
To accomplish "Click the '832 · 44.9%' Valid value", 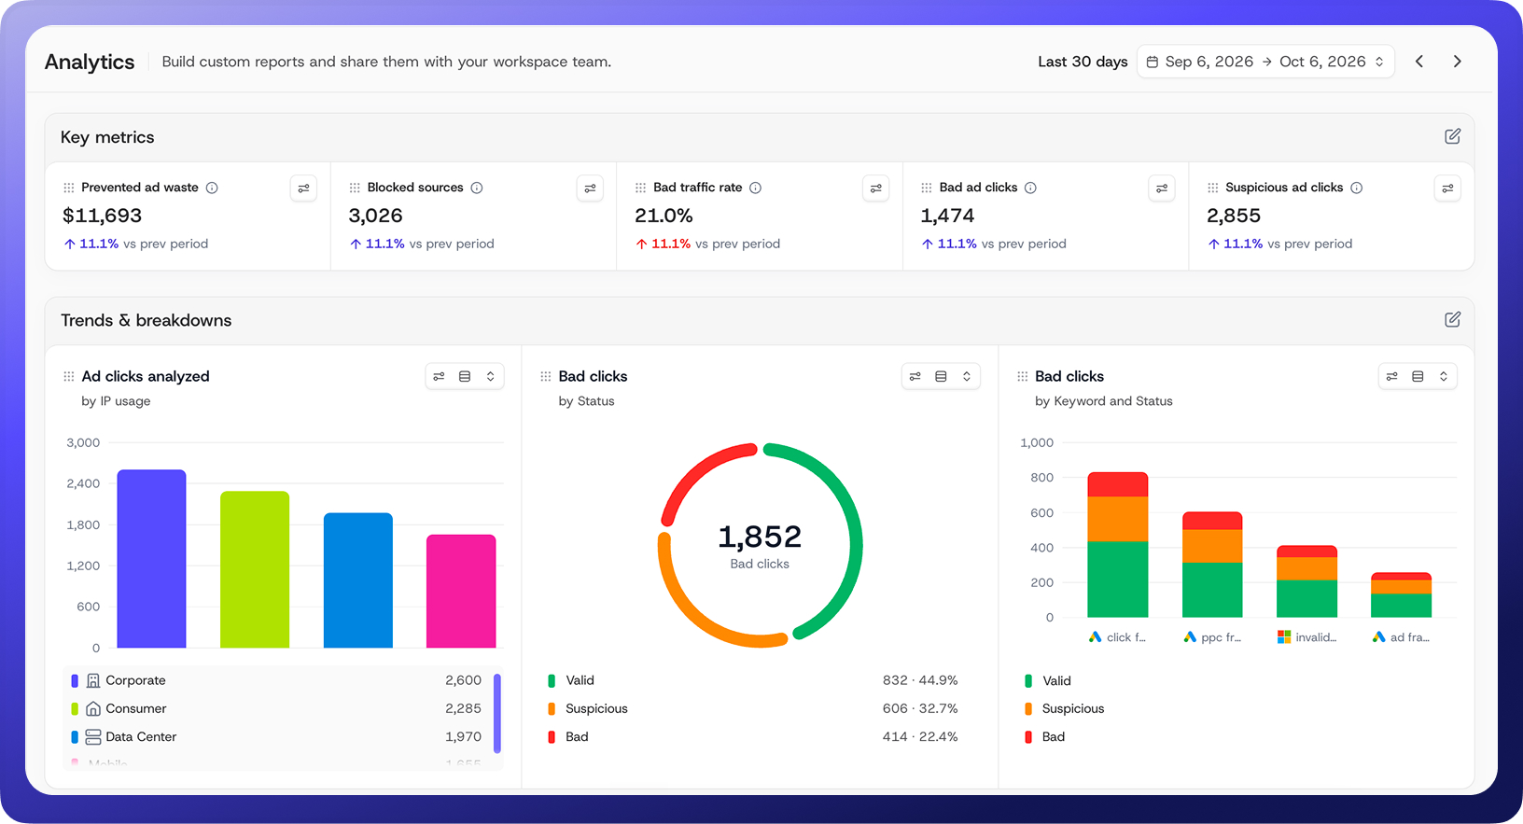I will [x=920, y=680].
